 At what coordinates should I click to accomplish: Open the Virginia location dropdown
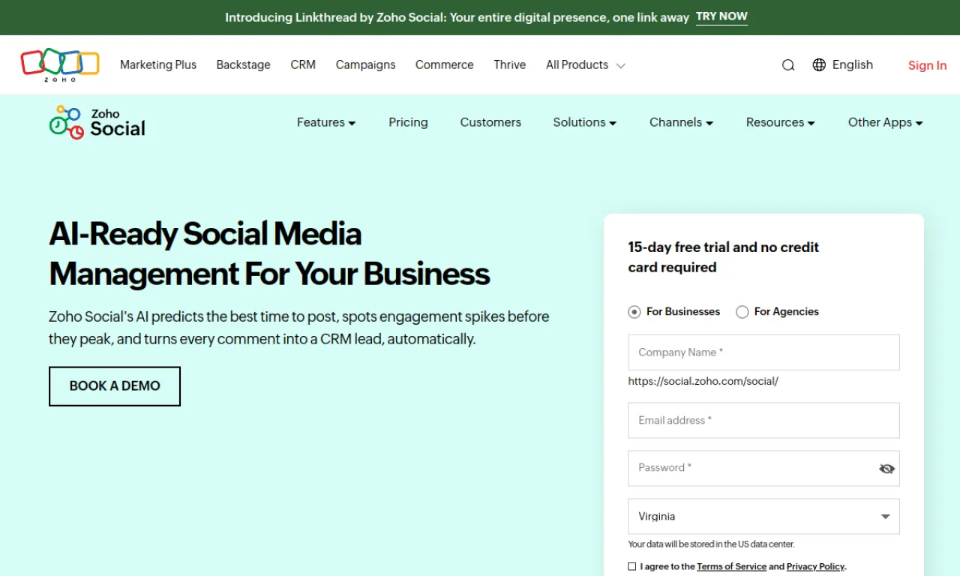point(763,517)
